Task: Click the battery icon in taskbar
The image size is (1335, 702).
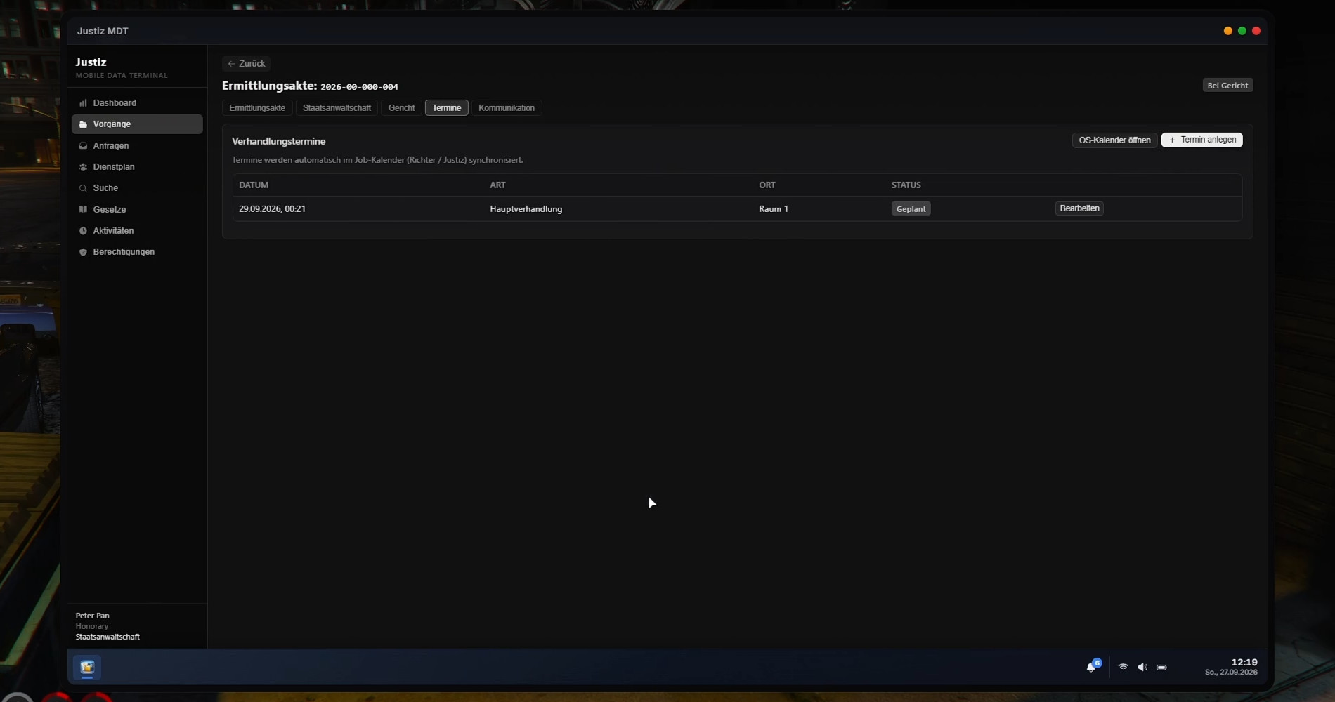Action: pos(1161,668)
